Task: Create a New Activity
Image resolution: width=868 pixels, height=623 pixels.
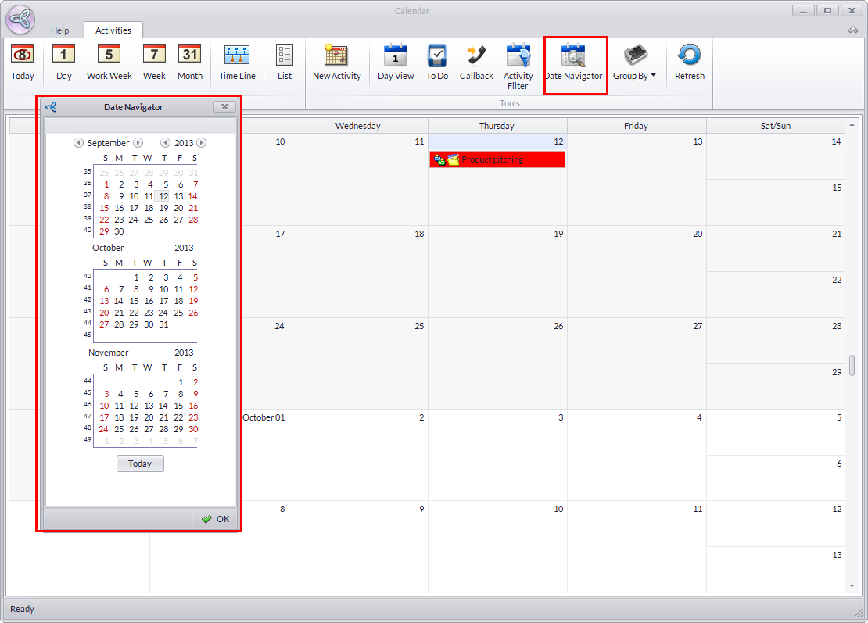Action: pyautogui.click(x=336, y=62)
